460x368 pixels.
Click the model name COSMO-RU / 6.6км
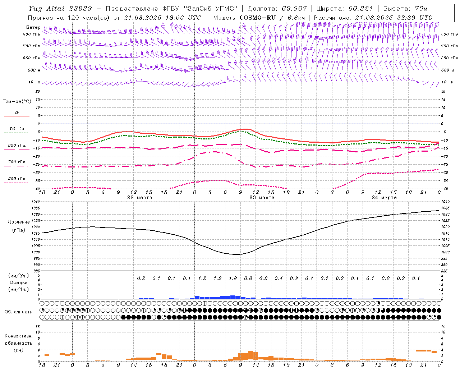coord(272,18)
